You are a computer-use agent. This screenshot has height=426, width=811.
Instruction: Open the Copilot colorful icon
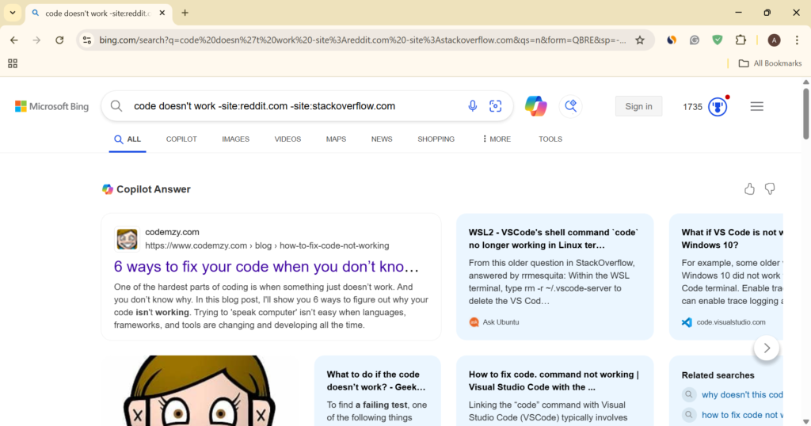click(x=536, y=106)
